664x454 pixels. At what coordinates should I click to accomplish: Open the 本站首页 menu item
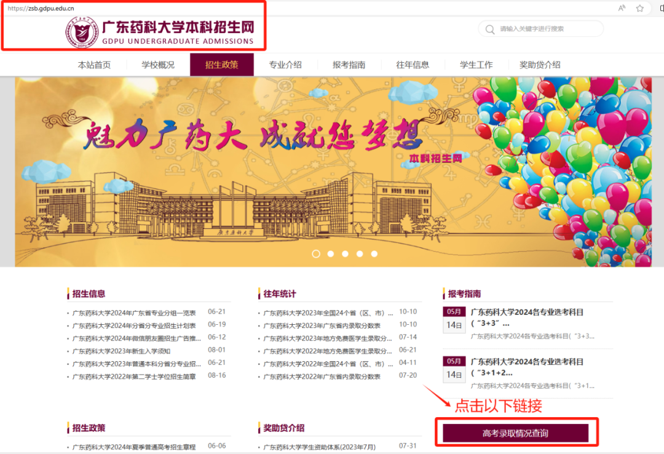(95, 65)
